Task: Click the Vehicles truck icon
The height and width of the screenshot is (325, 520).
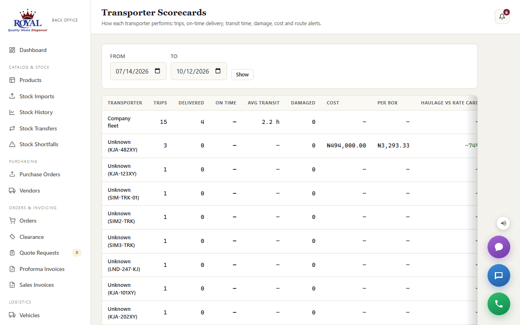Action: point(12,315)
